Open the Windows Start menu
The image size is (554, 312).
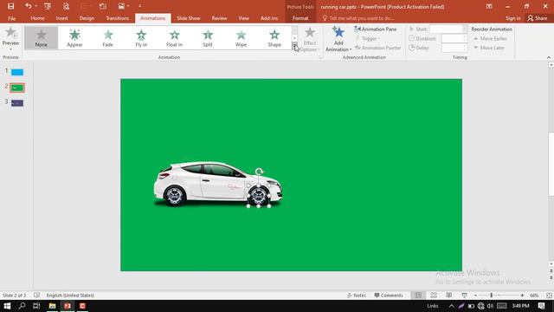point(7,306)
